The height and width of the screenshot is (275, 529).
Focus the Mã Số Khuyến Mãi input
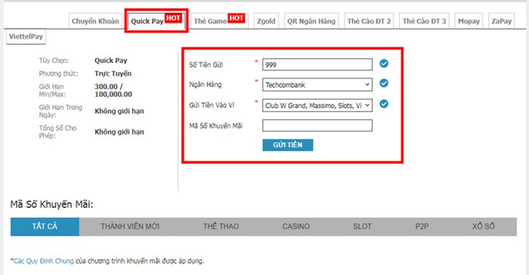[x=317, y=126]
